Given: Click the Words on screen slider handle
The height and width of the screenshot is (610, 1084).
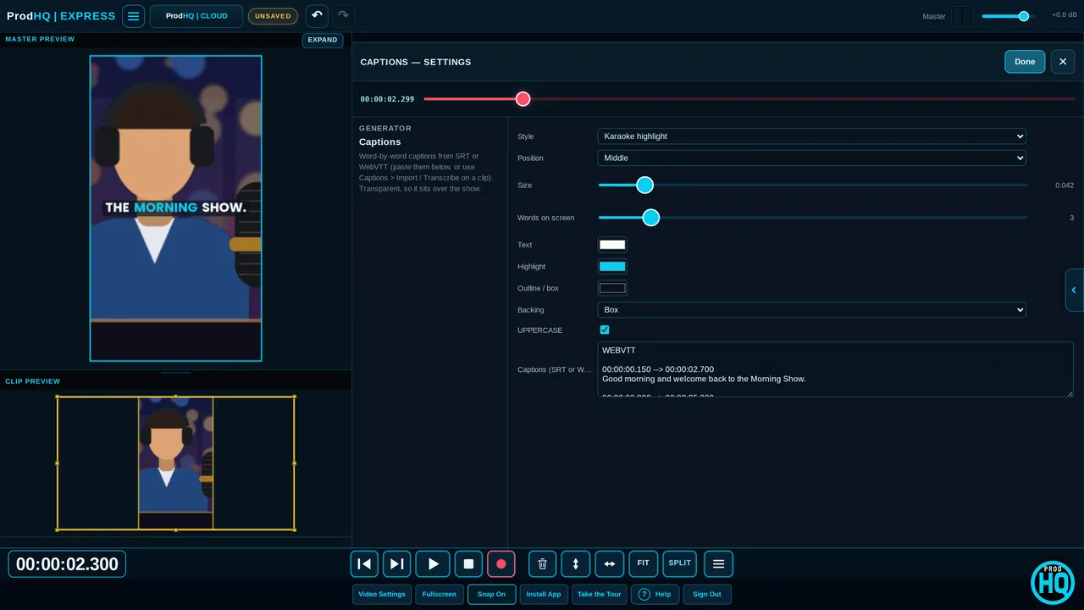Looking at the screenshot, I should coord(650,218).
